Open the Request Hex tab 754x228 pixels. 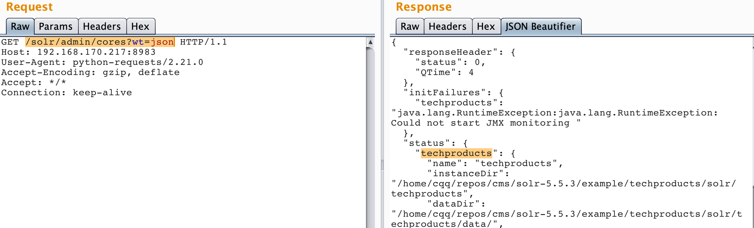(140, 26)
